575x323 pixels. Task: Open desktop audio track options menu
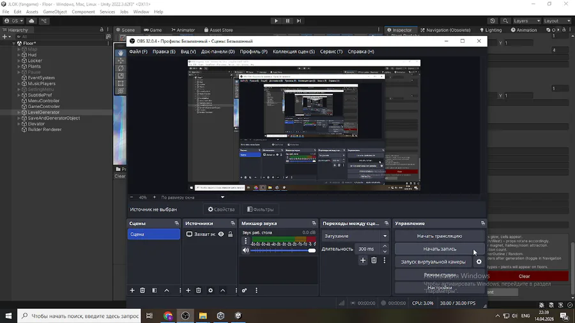click(246, 241)
